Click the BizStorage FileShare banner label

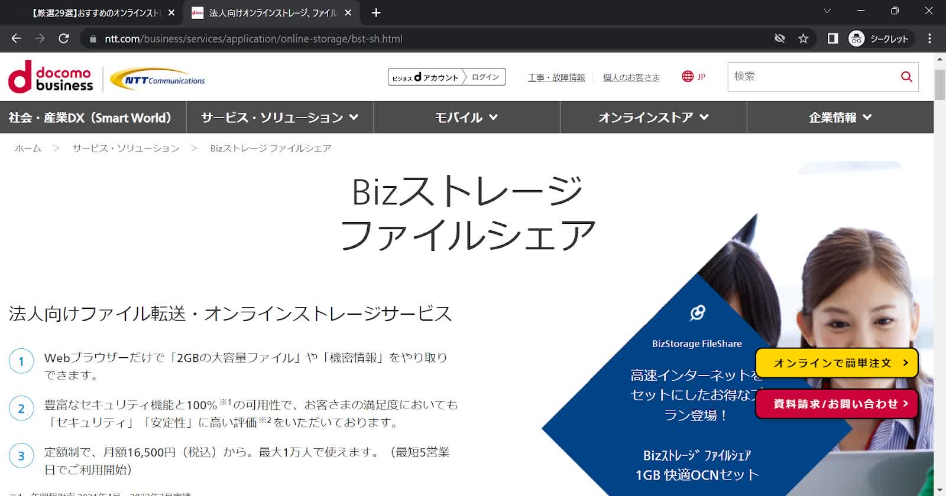pyautogui.click(x=697, y=344)
